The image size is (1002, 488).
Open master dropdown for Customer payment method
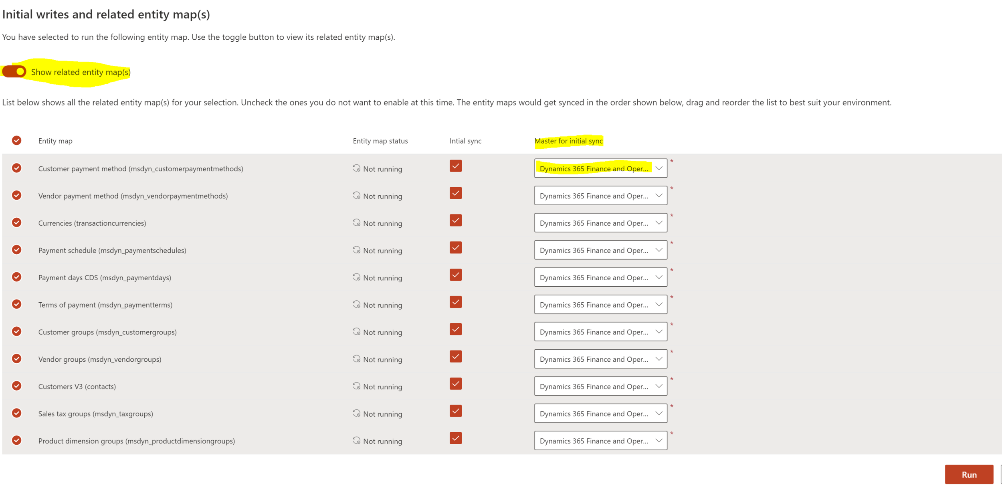pos(600,168)
